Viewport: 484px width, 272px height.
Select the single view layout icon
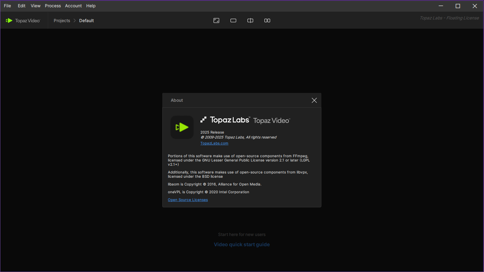pyautogui.click(x=233, y=20)
